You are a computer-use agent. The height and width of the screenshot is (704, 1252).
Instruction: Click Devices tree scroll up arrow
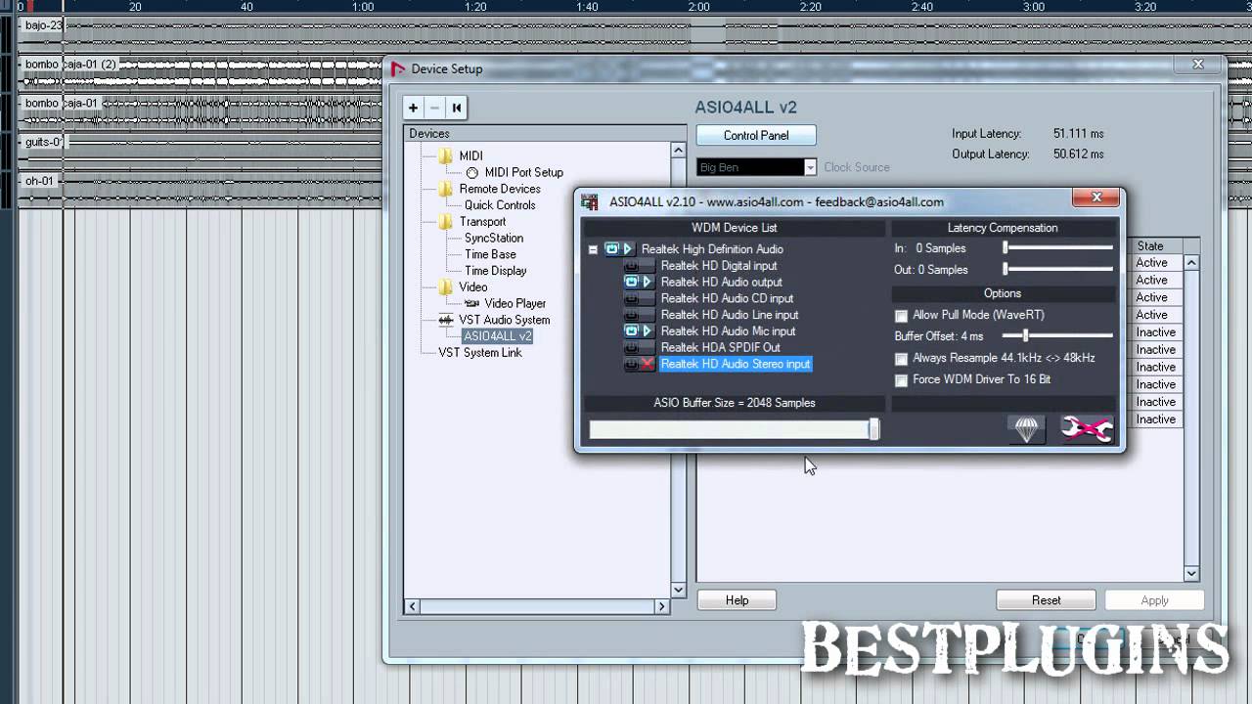[678, 151]
